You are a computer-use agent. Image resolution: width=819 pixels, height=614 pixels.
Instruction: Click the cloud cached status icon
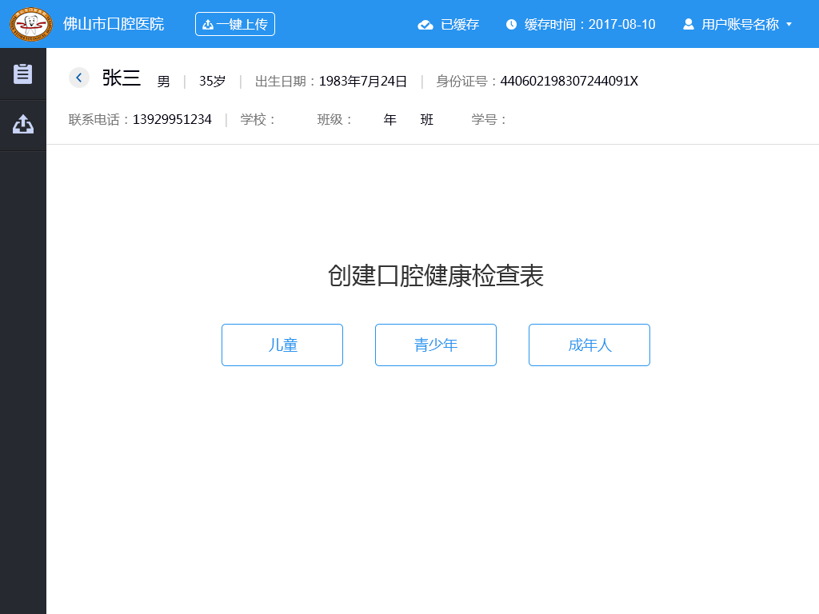point(425,25)
